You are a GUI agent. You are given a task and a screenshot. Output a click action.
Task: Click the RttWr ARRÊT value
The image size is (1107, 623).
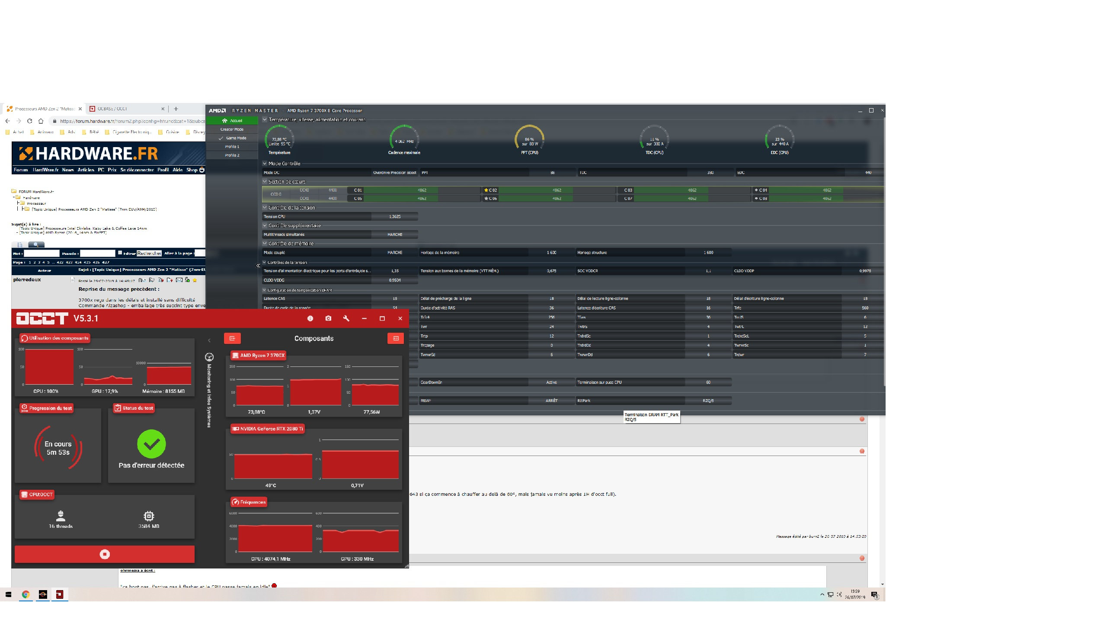(551, 401)
